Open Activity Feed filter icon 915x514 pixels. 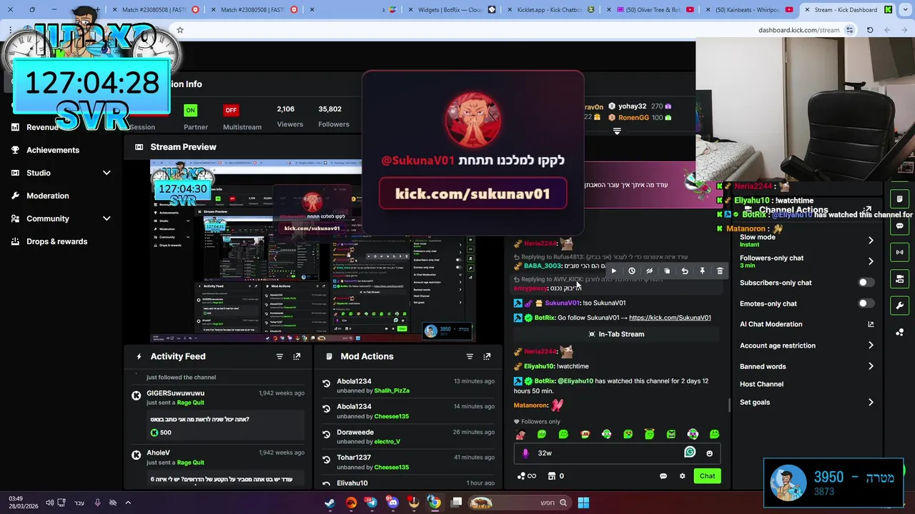coord(280,356)
